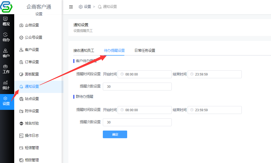Viewport: 271px width, 163px height.
Task: Open 客户待办提醒 start time picker 08:00:00
Action: [x=145, y=74]
